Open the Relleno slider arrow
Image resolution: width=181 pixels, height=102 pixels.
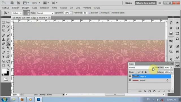172,72
